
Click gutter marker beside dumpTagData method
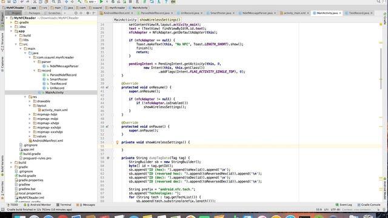108,158
